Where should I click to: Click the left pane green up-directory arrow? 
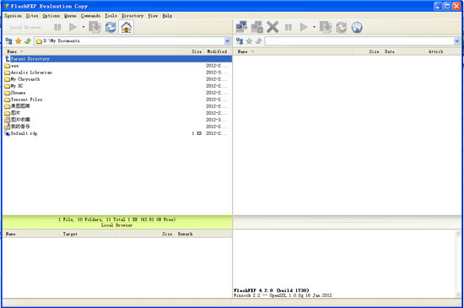click(x=28, y=41)
